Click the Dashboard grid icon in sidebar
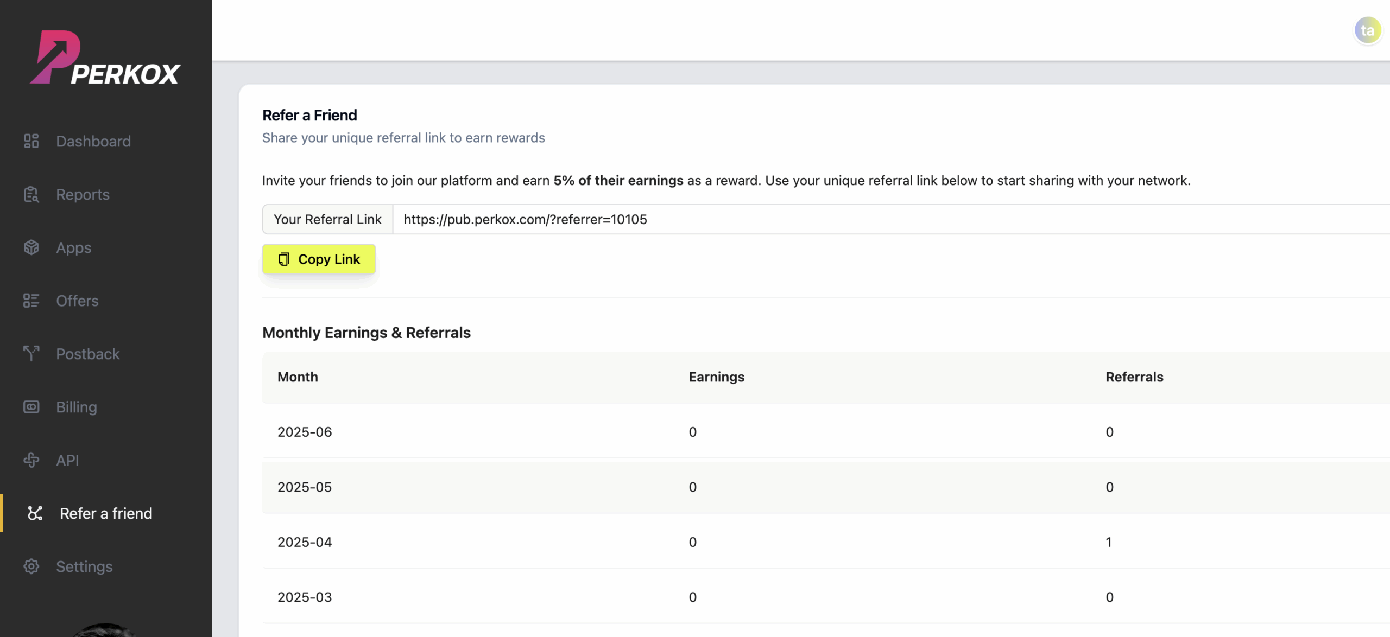Image resolution: width=1390 pixels, height=637 pixels. (31, 141)
